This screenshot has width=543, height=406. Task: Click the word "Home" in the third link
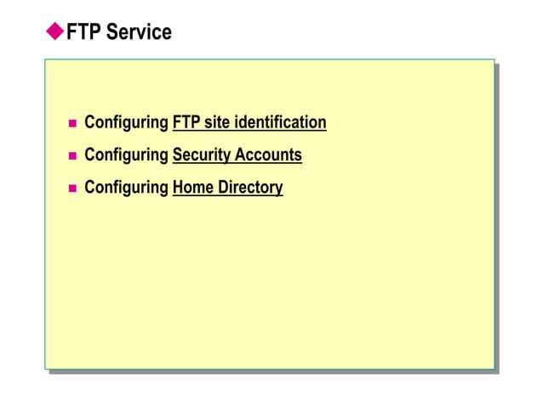(x=193, y=187)
